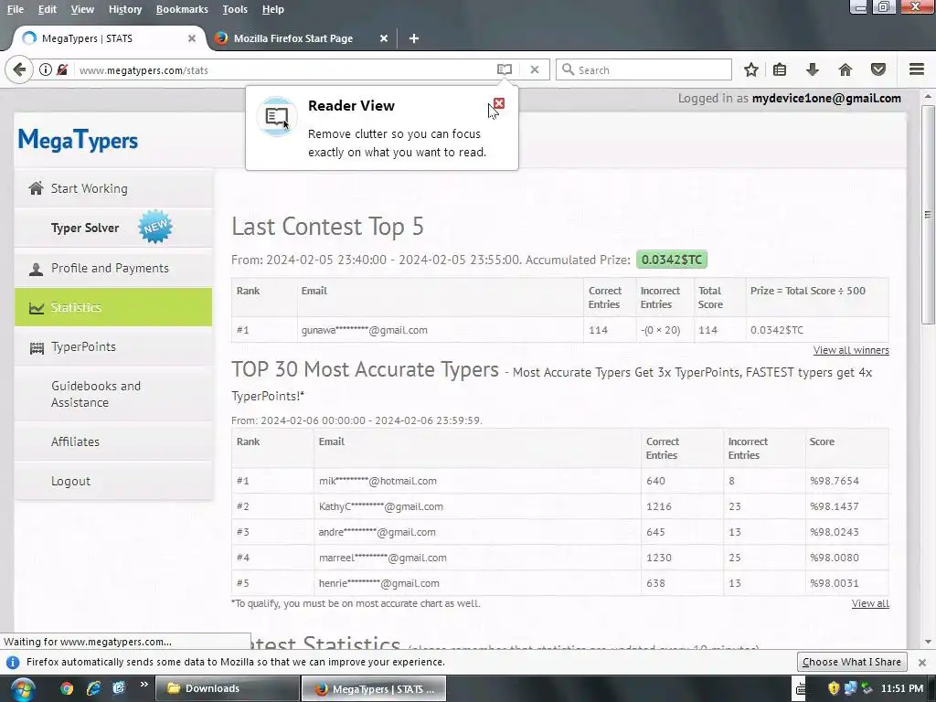Open the Help menu
This screenshot has width=936, height=702.
point(272,9)
